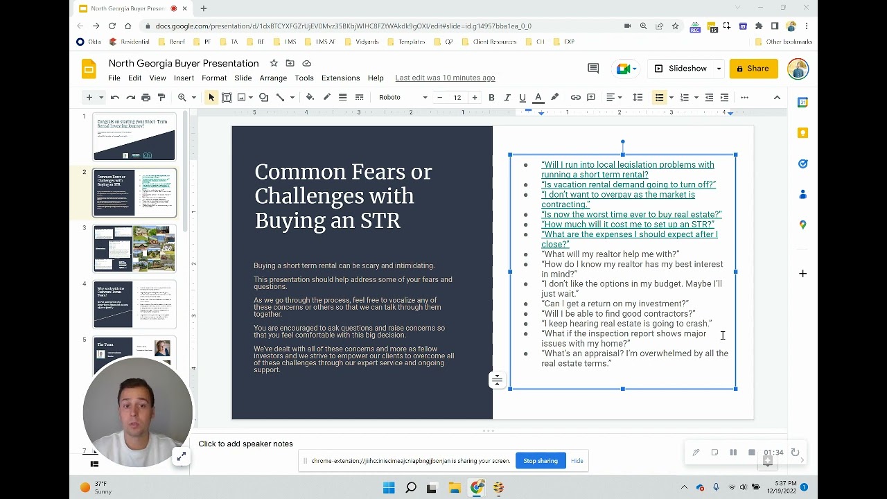Open the Format menu
Image resolution: width=887 pixels, height=499 pixels.
coord(214,78)
